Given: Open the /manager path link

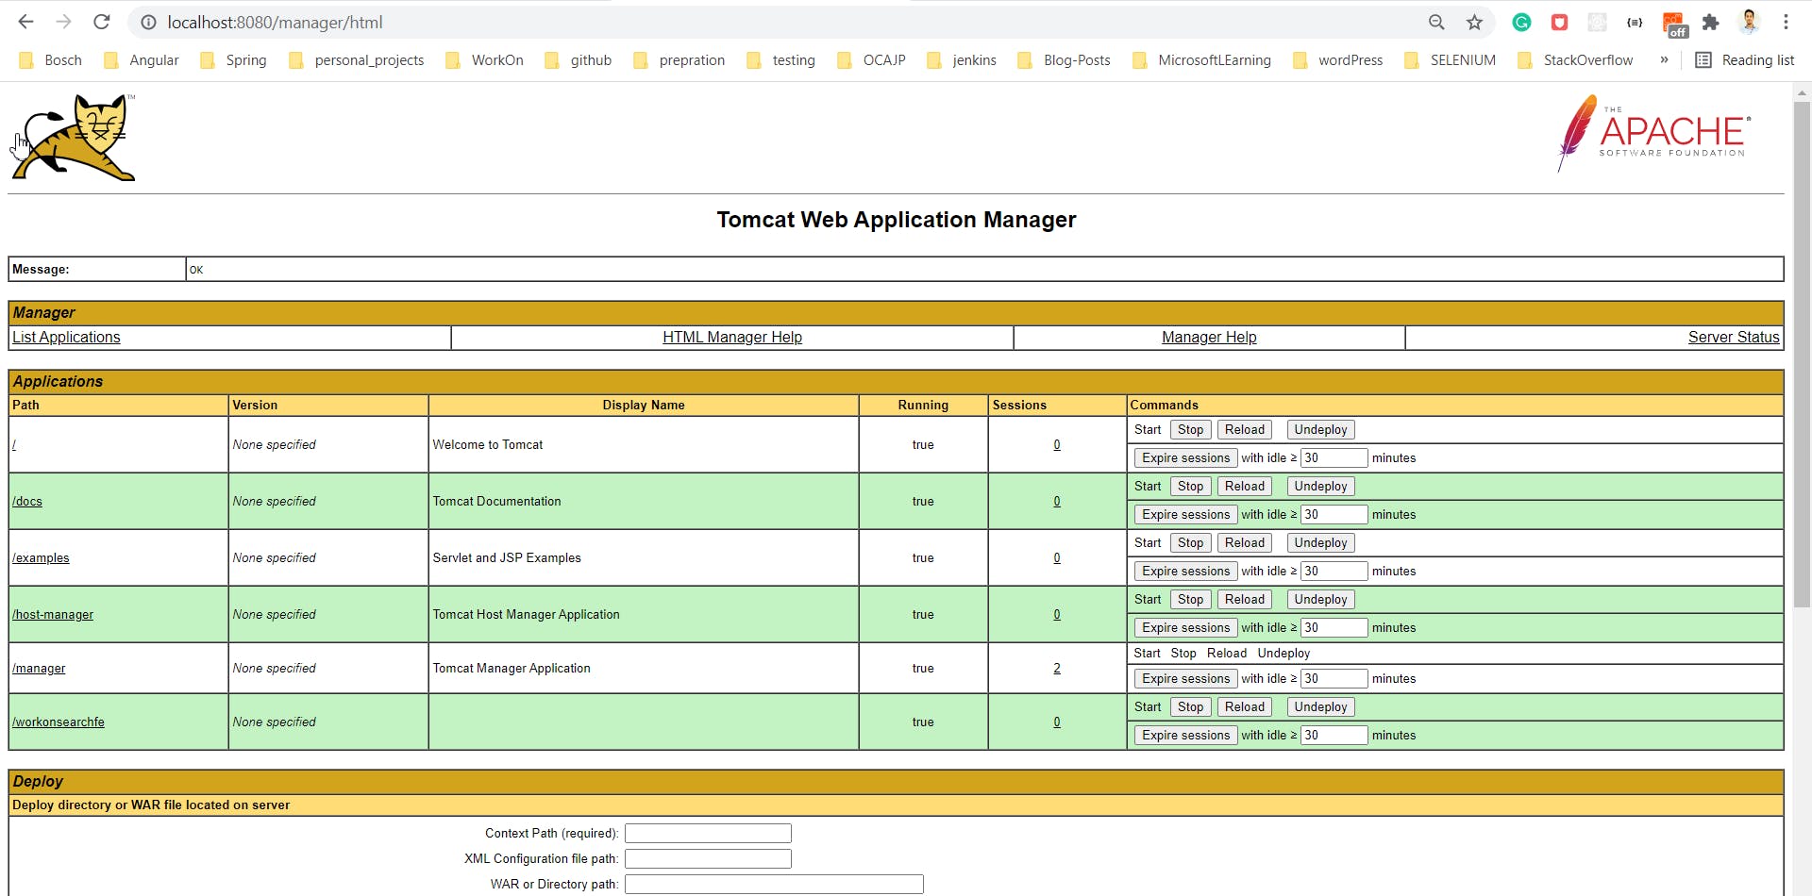Looking at the screenshot, I should click(39, 668).
